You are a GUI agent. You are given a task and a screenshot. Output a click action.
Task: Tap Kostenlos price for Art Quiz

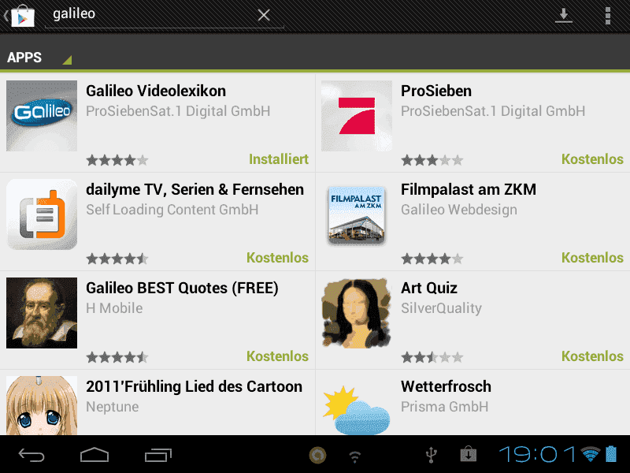[593, 356]
